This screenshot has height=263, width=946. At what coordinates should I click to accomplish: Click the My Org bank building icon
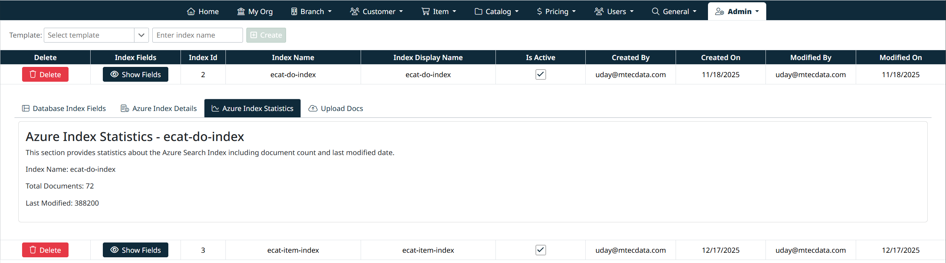point(241,11)
